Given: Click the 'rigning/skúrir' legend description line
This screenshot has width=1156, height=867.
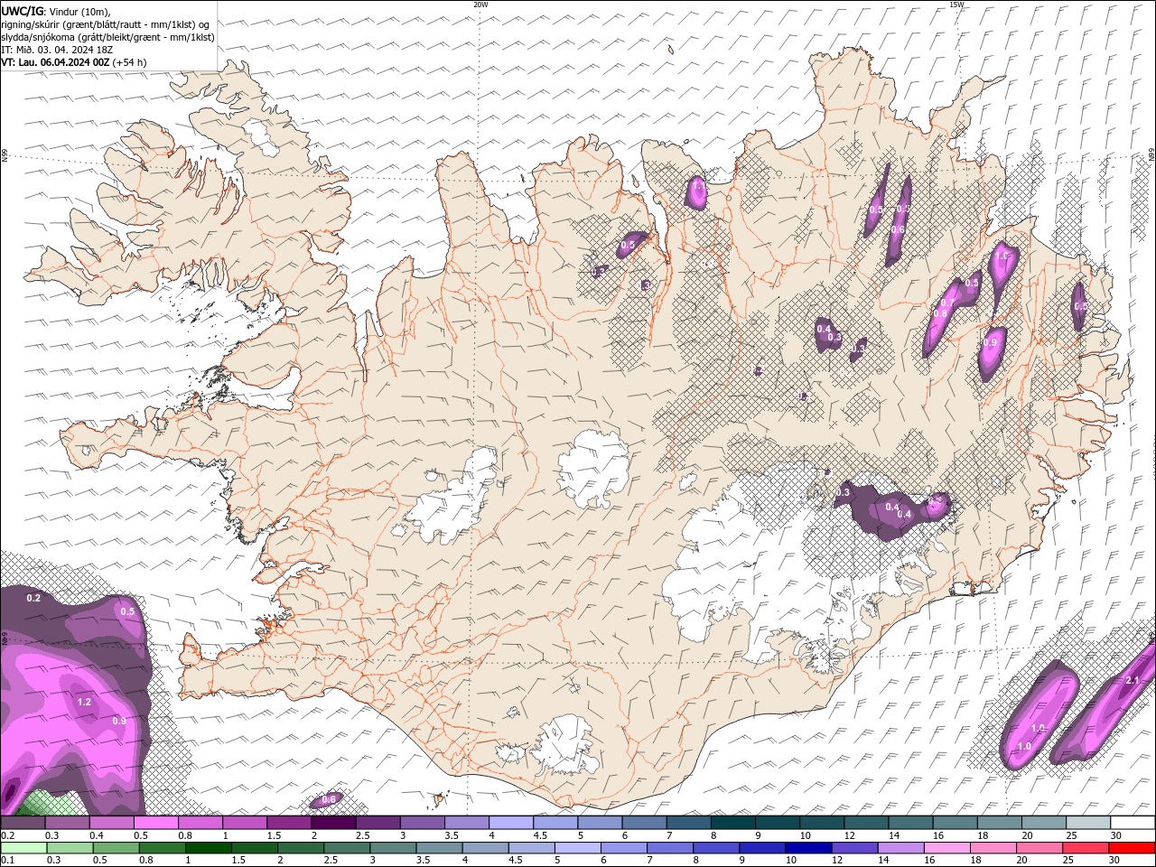Looking at the screenshot, I should (x=107, y=24).
